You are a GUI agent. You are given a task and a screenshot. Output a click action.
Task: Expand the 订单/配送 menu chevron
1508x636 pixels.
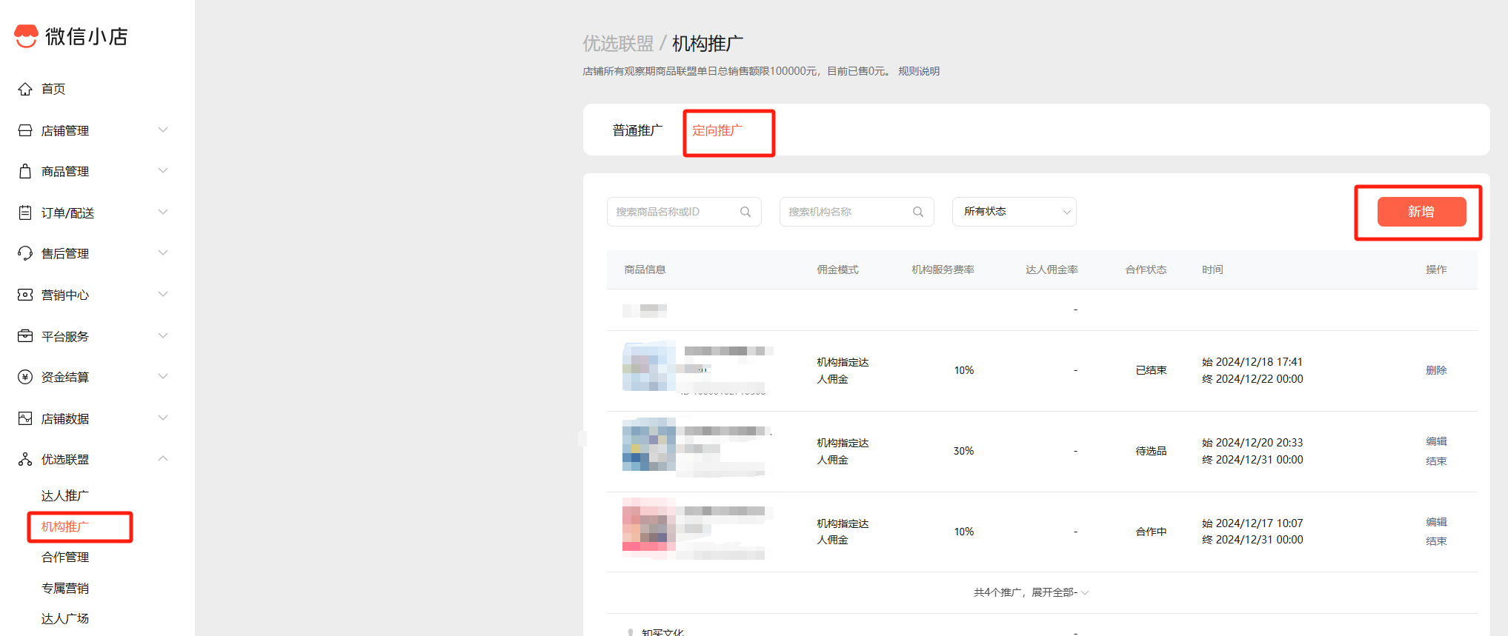[163, 212]
